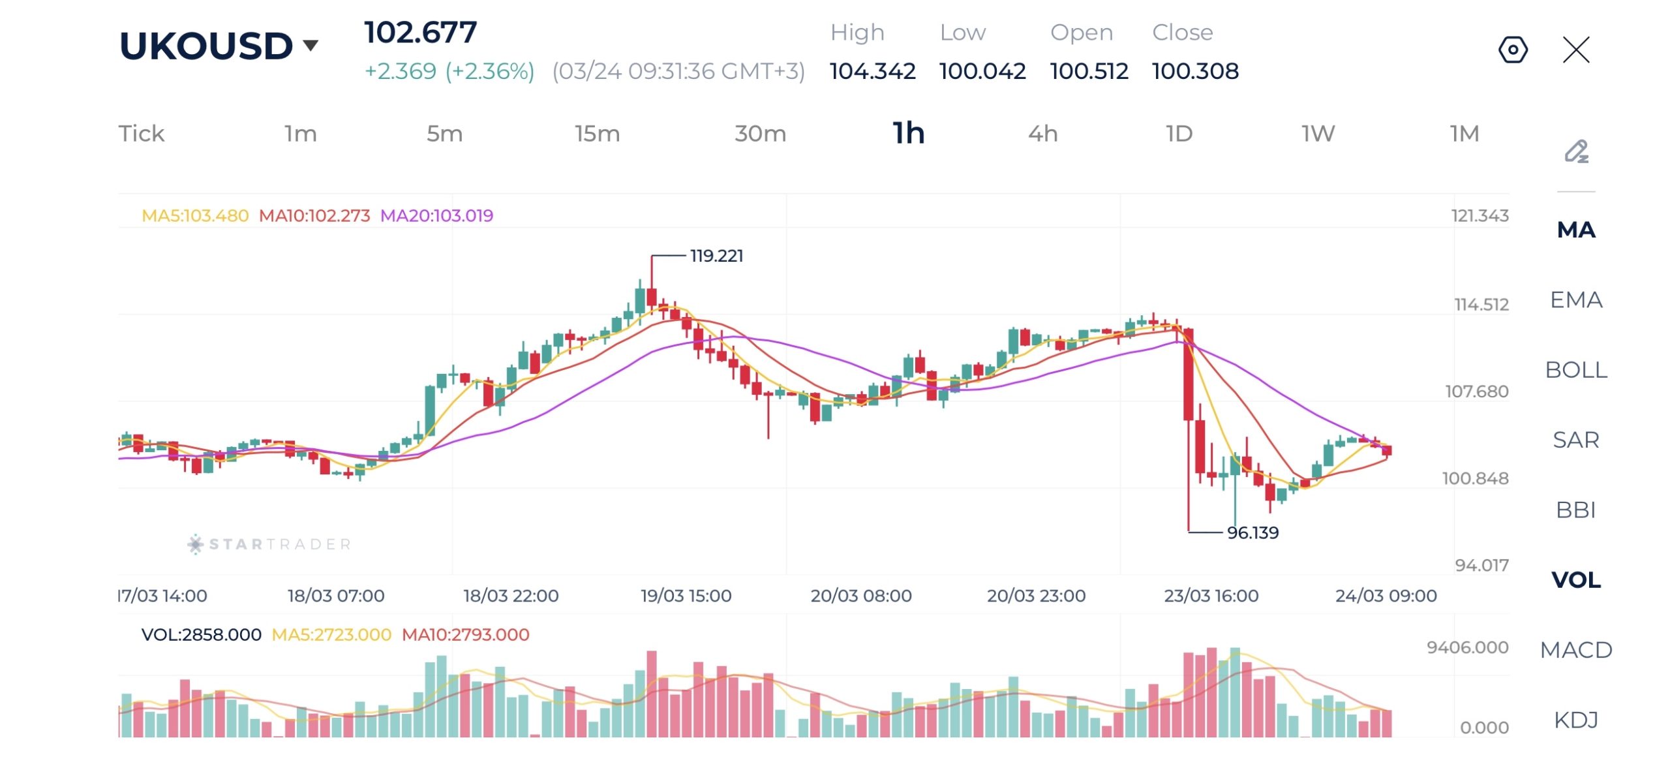Expand the UKOUSD symbol dropdown
Image resolution: width=1670 pixels, height=768 pixels.
(x=311, y=46)
